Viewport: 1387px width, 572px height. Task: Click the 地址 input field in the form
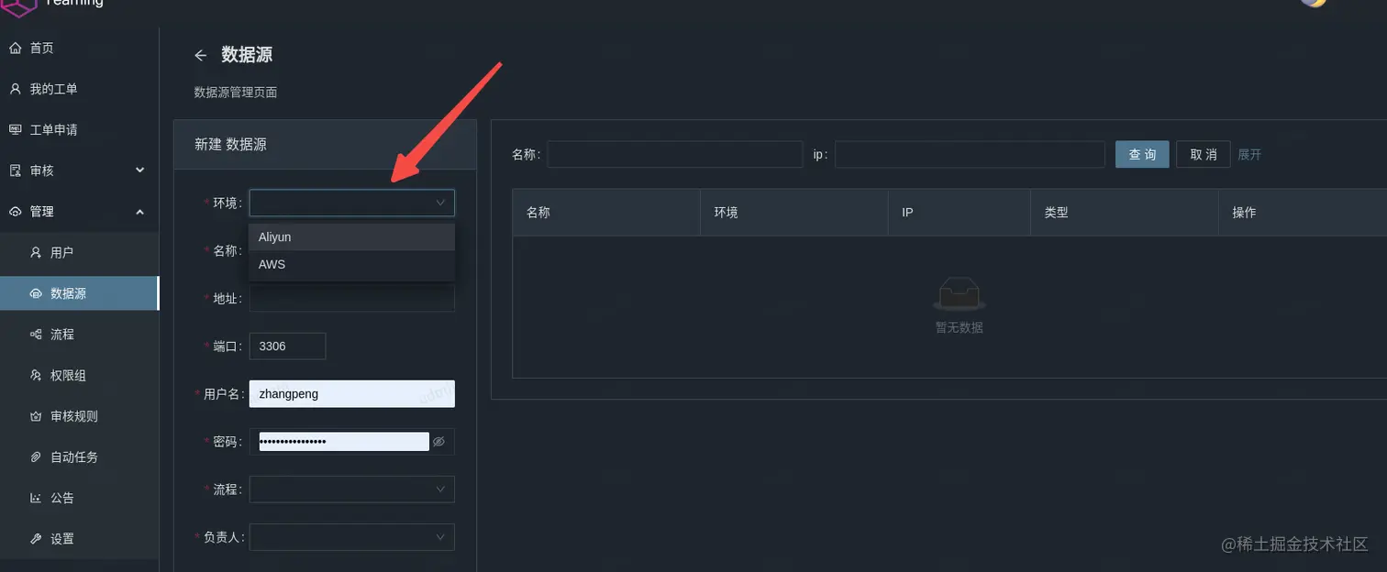point(352,298)
